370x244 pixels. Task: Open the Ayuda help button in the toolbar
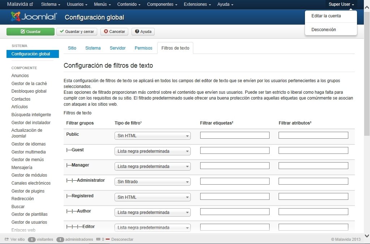[143, 31]
